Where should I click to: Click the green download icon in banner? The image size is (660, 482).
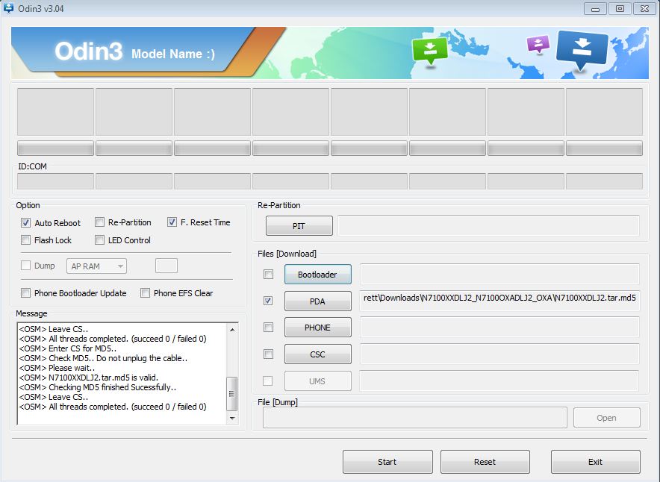[429, 49]
